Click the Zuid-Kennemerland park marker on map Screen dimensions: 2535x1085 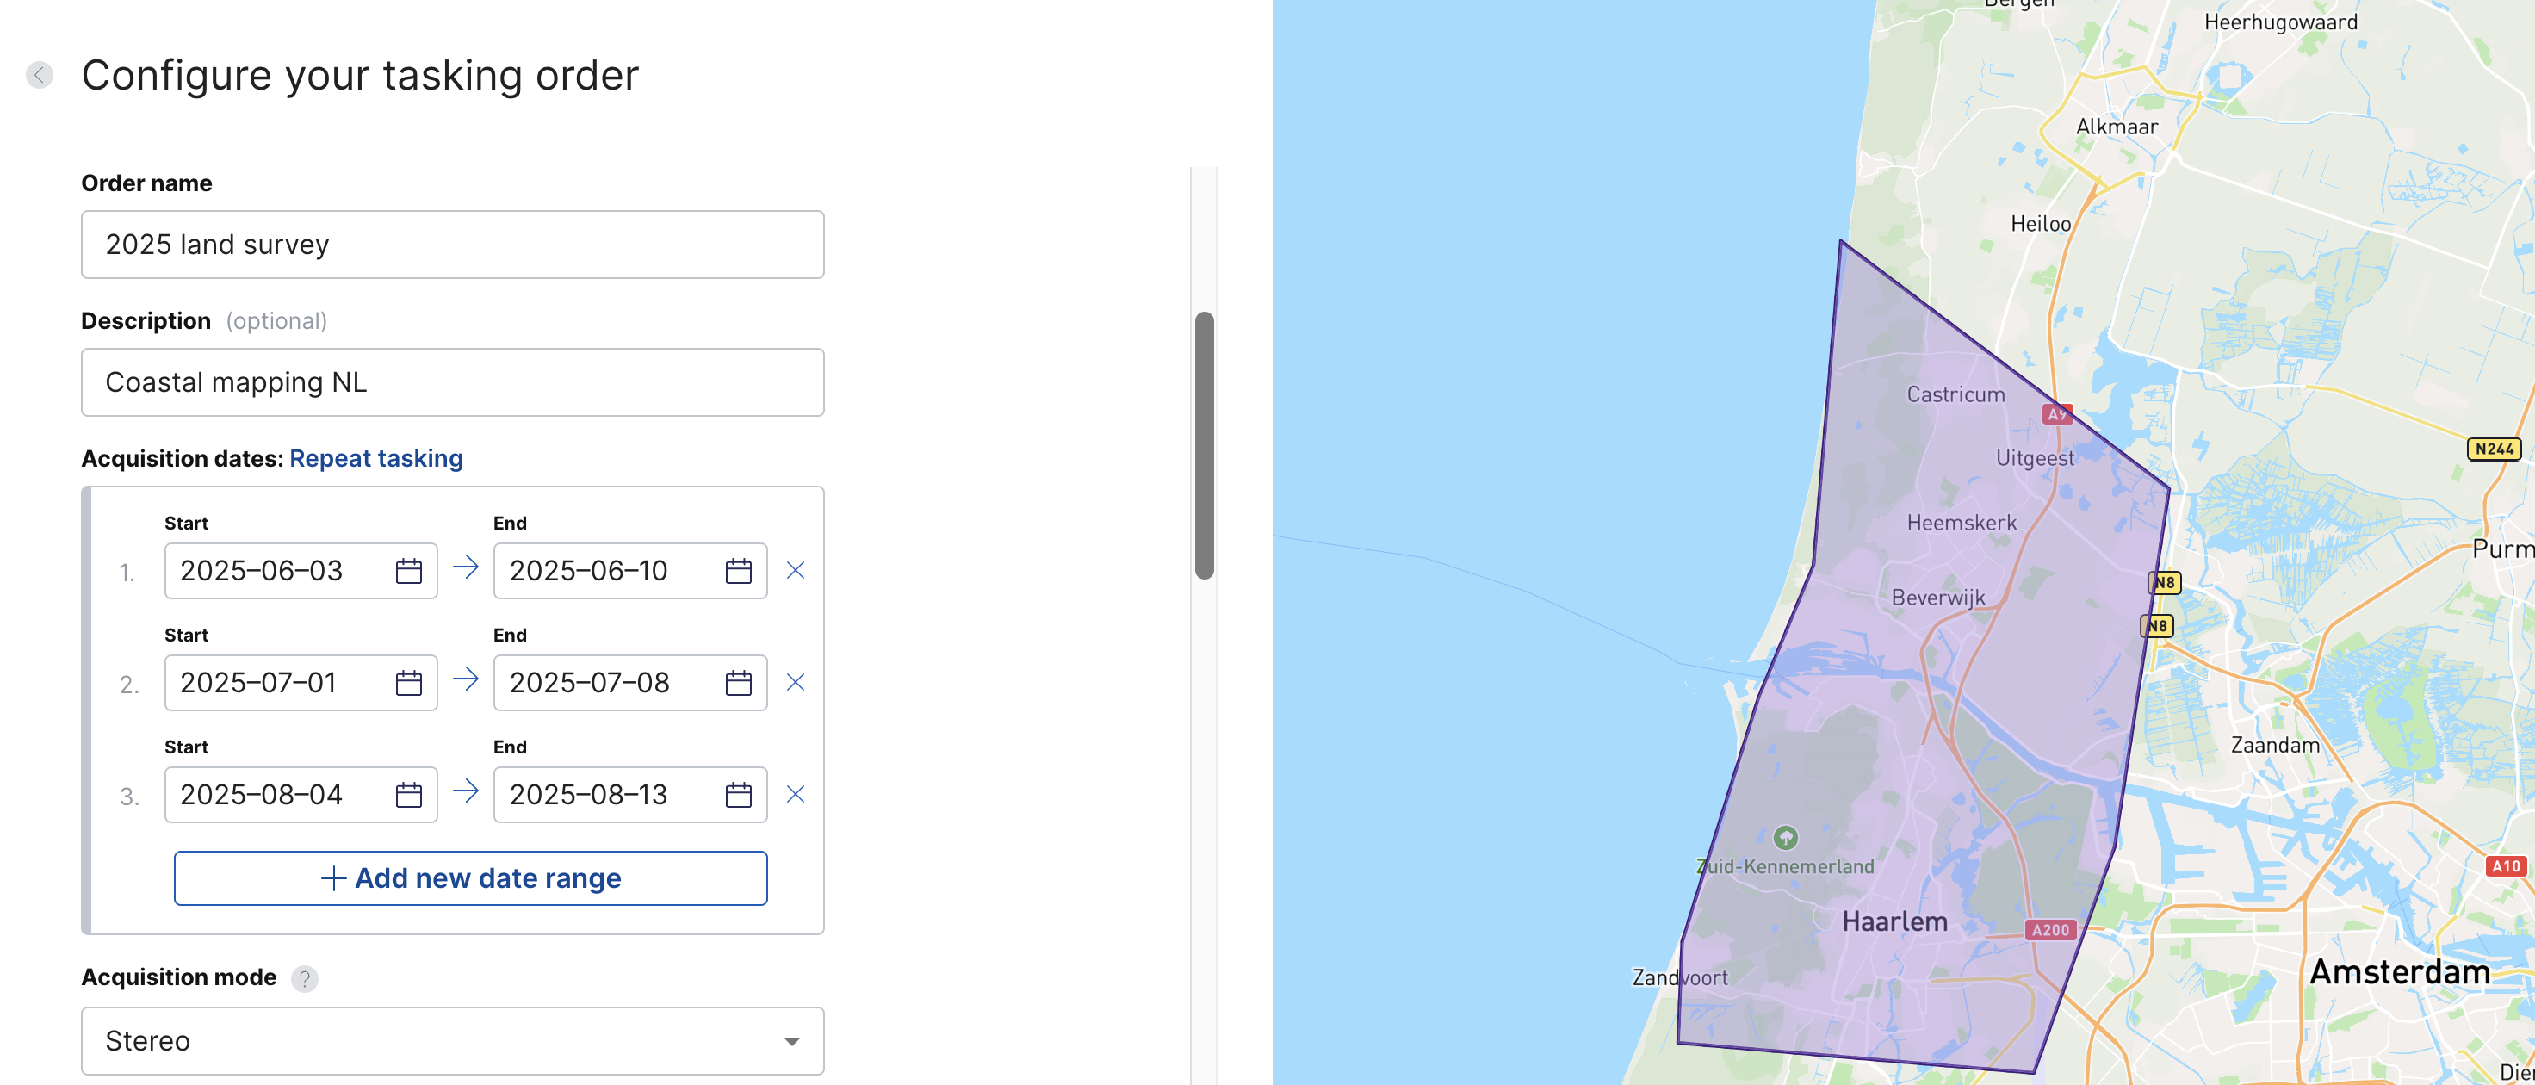coord(1785,838)
